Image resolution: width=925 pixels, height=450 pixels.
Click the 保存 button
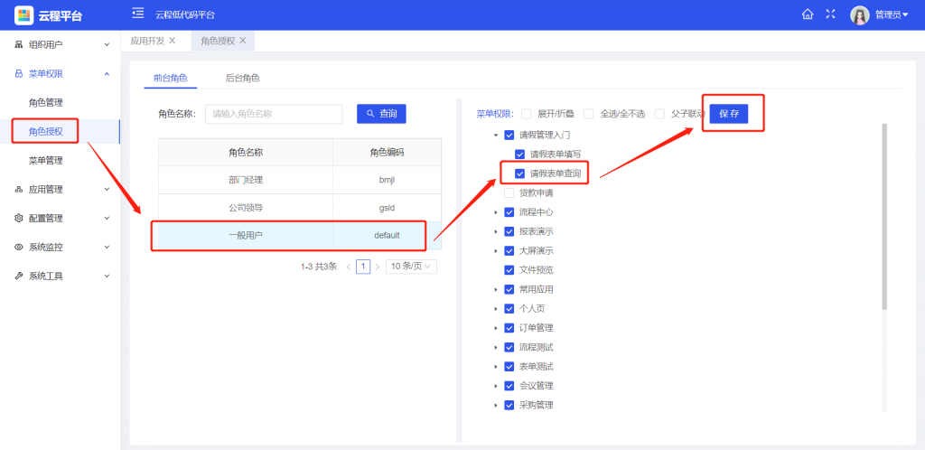(x=729, y=114)
